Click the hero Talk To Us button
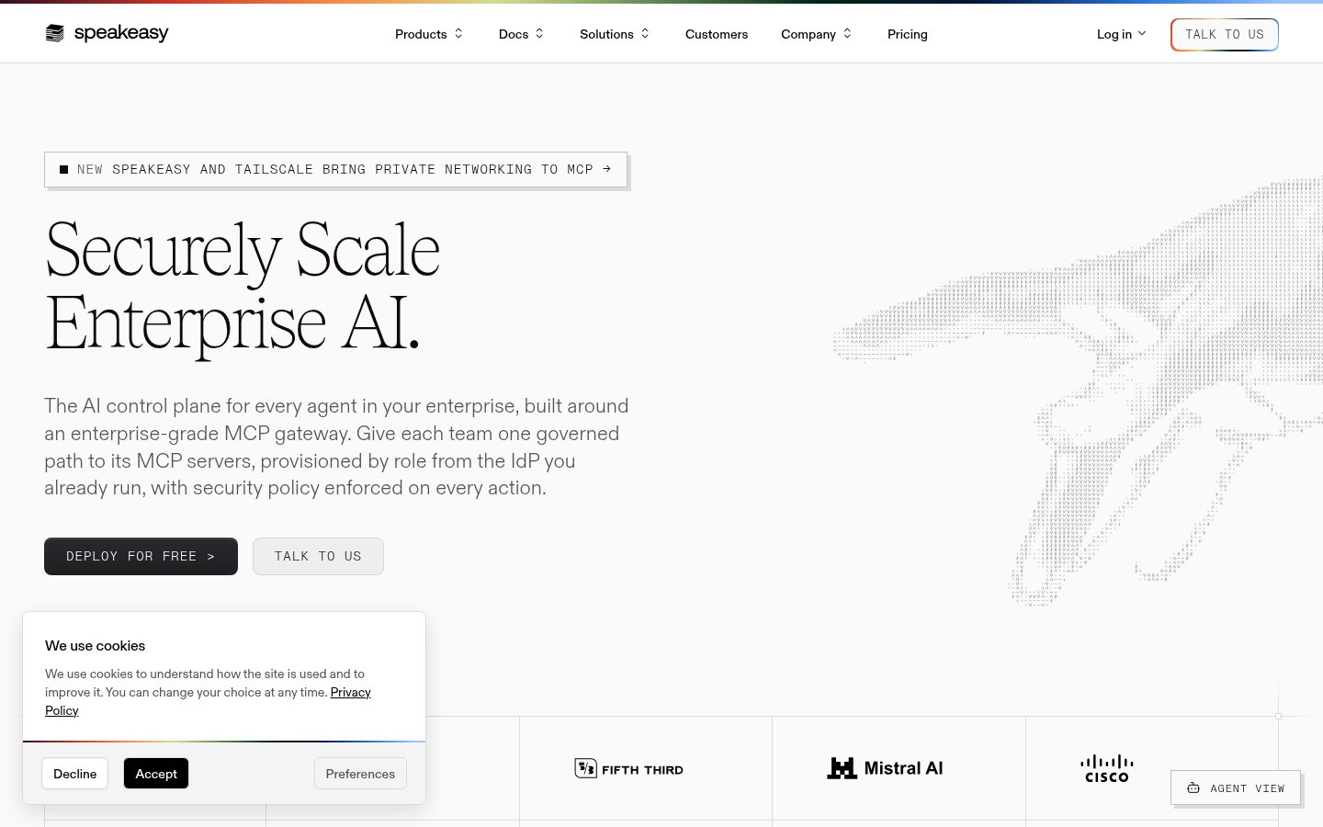Viewport: 1323px width, 827px height. 318,556
